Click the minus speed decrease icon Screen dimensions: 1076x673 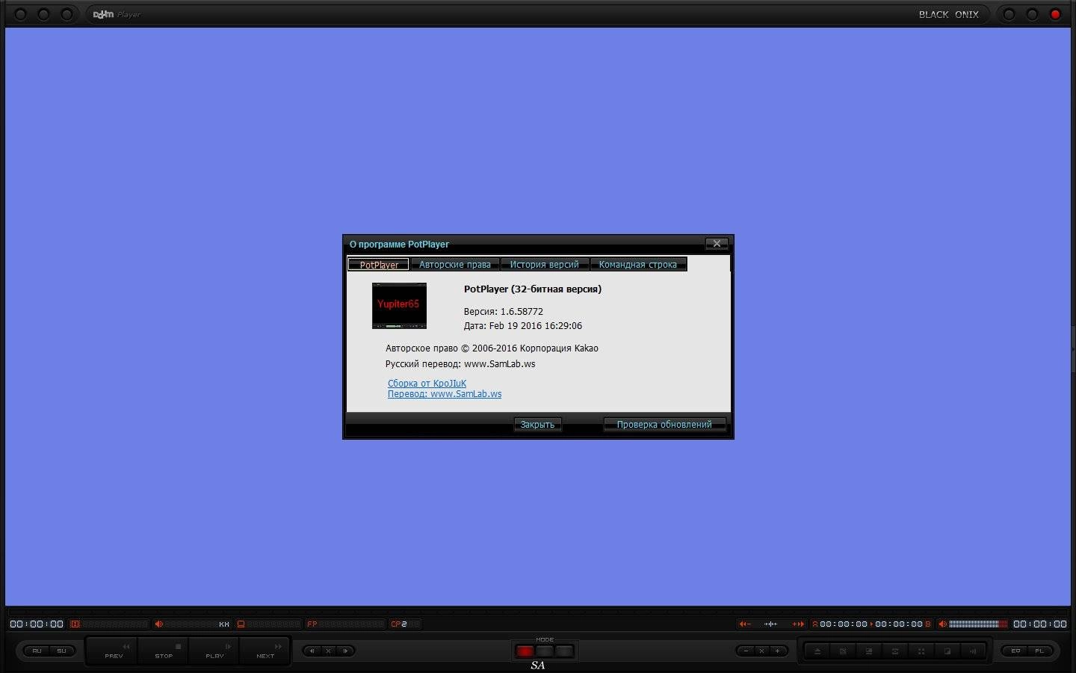(x=746, y=651)
